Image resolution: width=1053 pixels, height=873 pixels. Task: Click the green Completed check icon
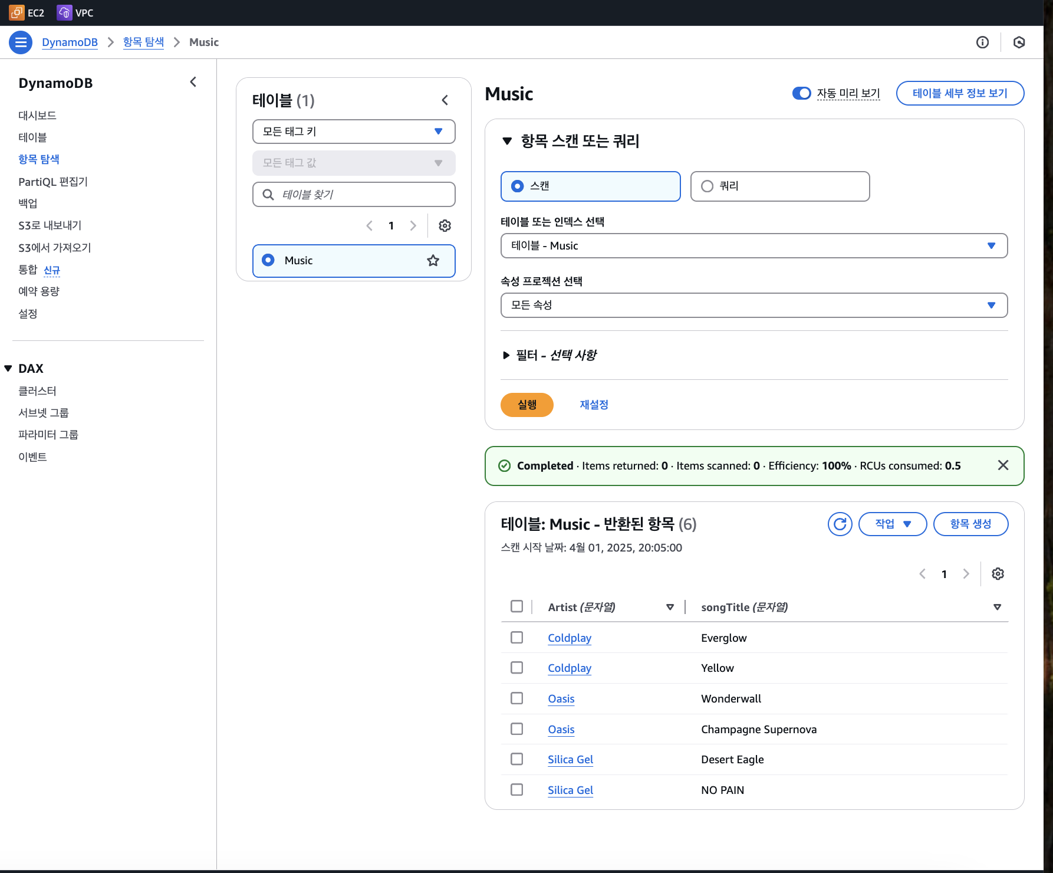click(x=505, y=466)
